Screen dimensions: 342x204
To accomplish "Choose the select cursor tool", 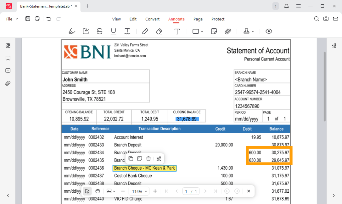I will pos(87,191).
